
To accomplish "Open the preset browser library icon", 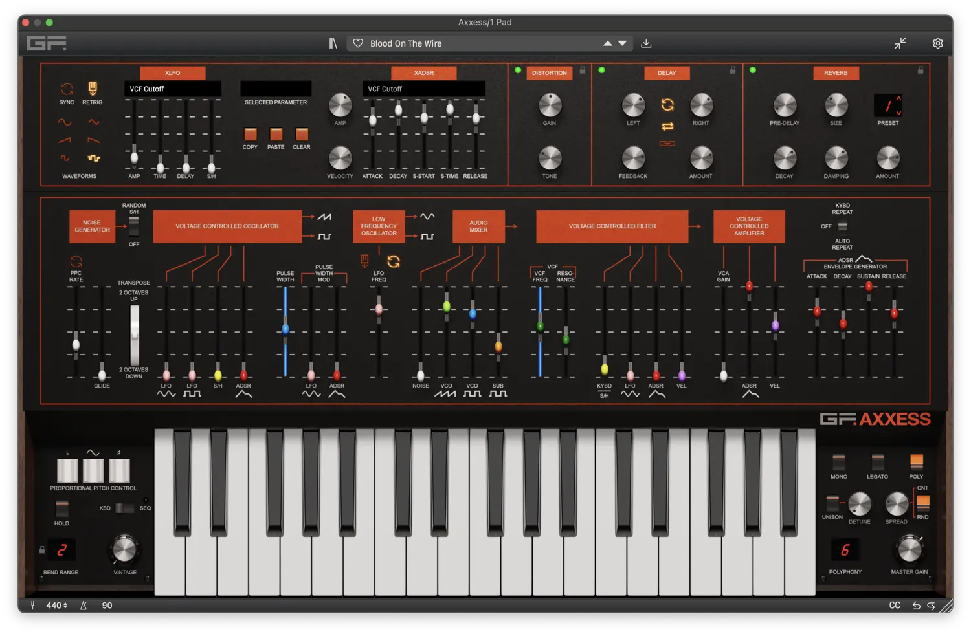I will [x=333, y=43].
